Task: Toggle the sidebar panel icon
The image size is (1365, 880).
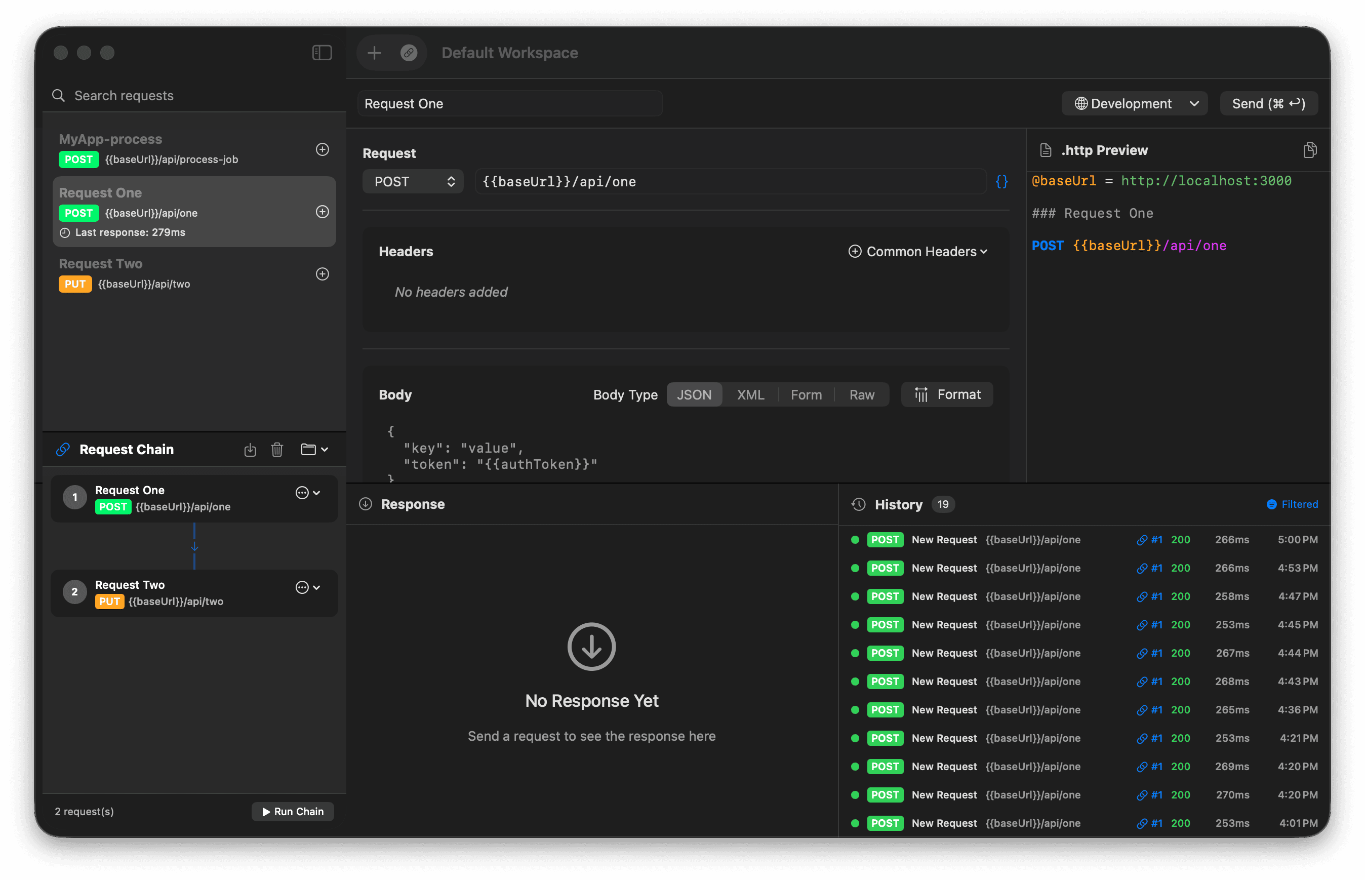Action: [322, 53]
